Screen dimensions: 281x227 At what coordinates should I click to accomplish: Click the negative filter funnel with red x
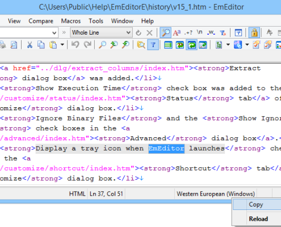223,33
